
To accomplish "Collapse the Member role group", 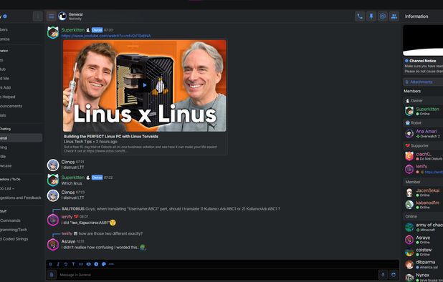I will 423,182.
